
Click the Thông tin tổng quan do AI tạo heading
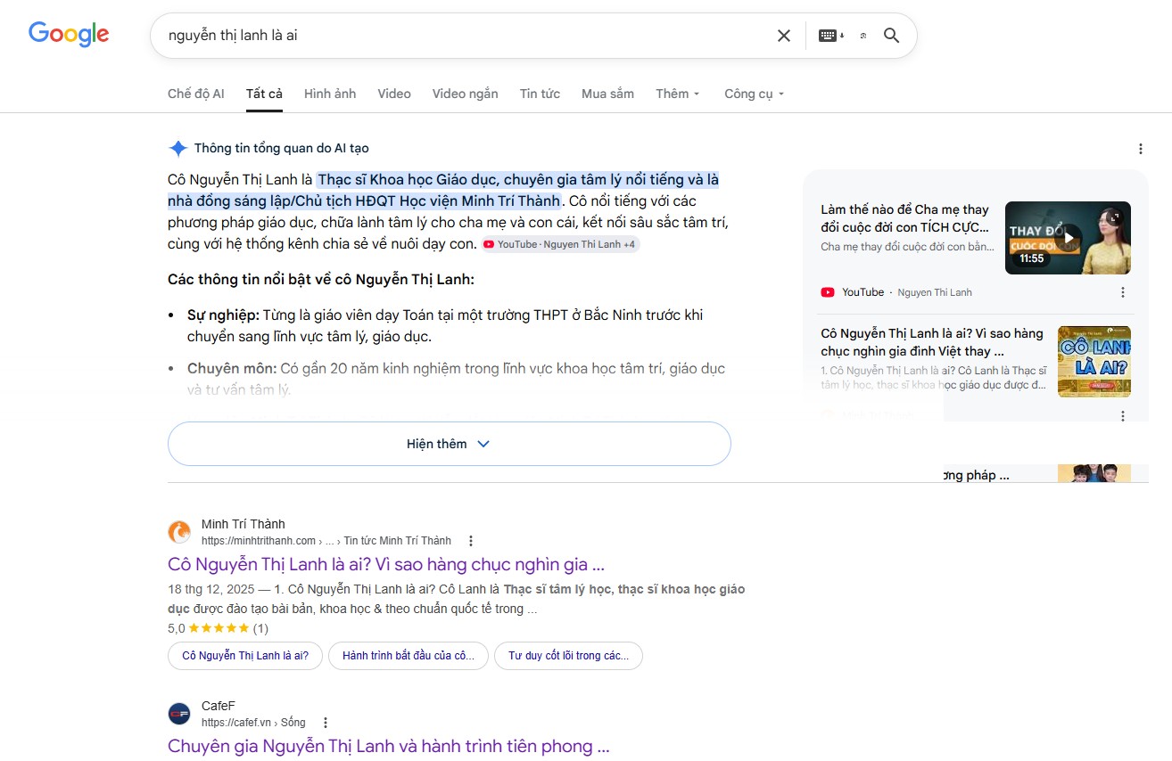coord(281,148)
